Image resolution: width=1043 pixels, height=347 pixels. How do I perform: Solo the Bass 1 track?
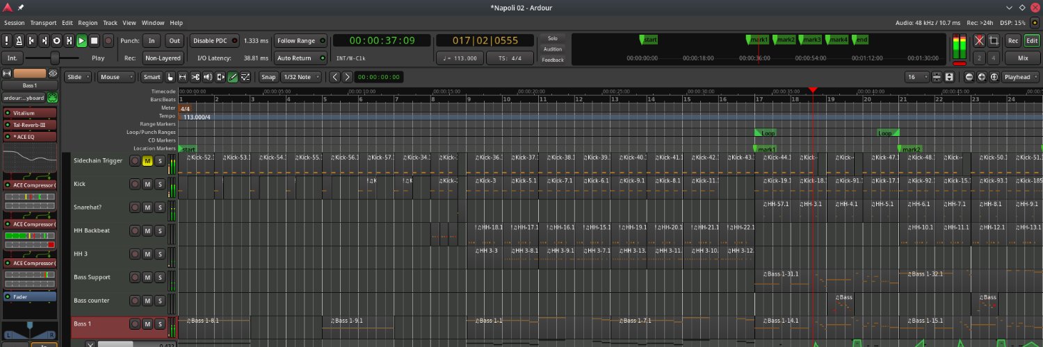[159, 324]
